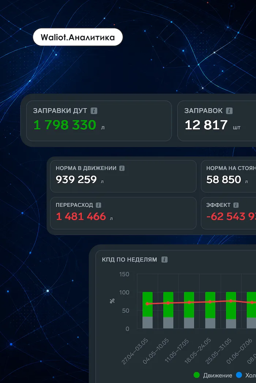Click the bar for week 04.05–10.05
This screenshot has height=383, width=256.
click(x=168, y=310)
